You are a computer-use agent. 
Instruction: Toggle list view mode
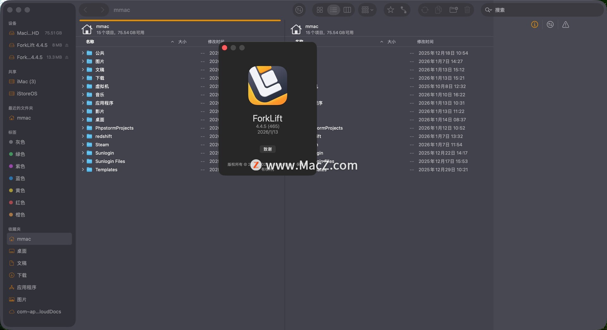pos(334,10)
